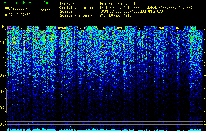This screenshot has height=131, width=206.
Task: Click the meteor count label
Action: click(47, 10)
